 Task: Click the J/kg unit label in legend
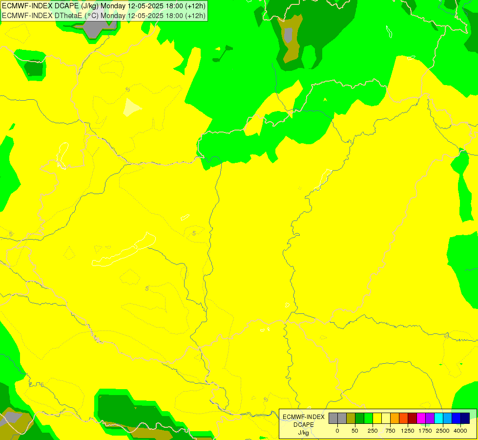tap(304, 433)
